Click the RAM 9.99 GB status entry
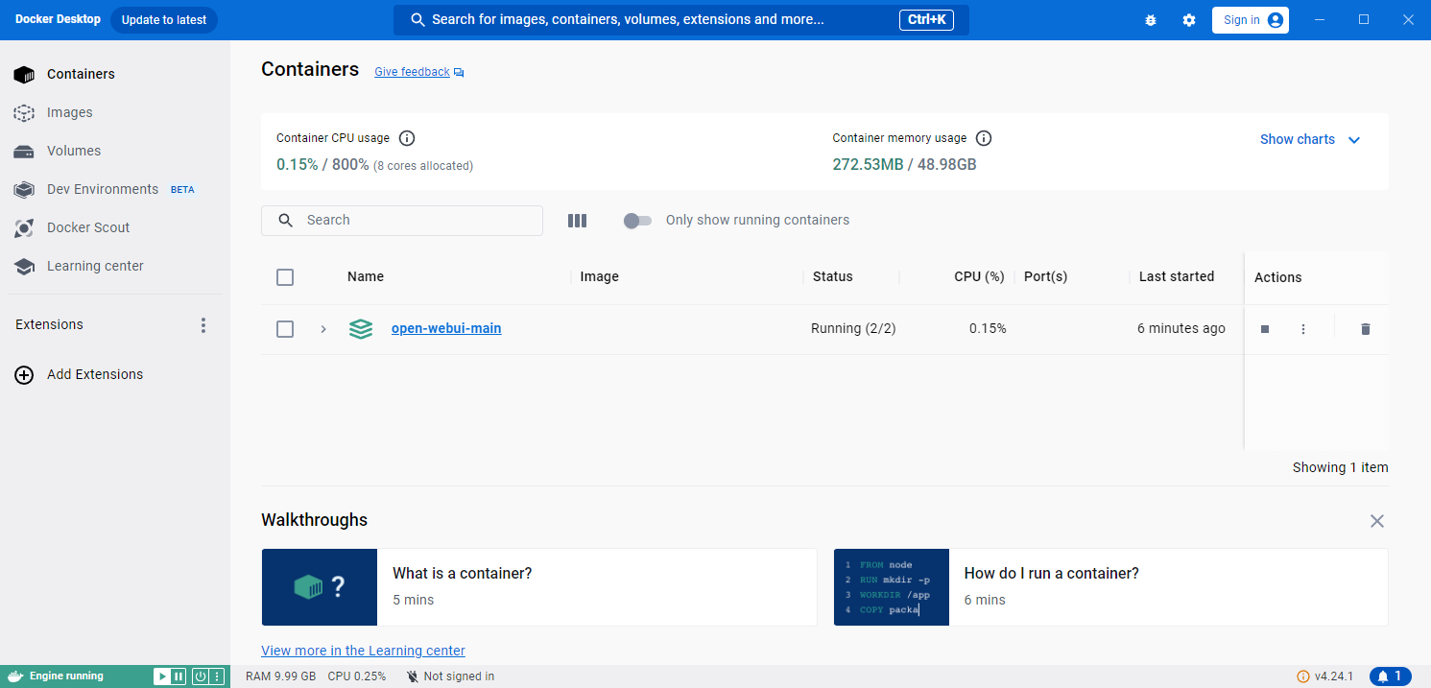The height and width of the screenshot is (688, 1431). pos(280,676)
